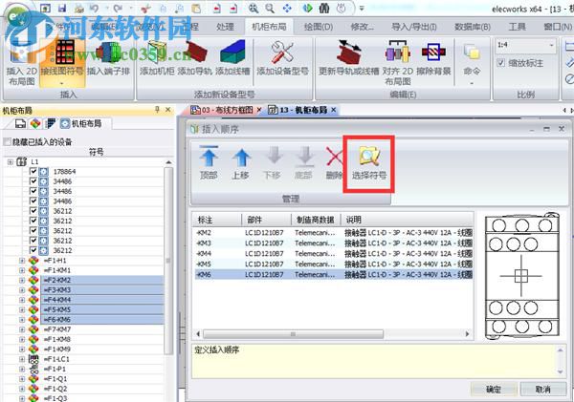Select the highlighted -KM6 row
The image size is (574, 402).
pos(334,274)
